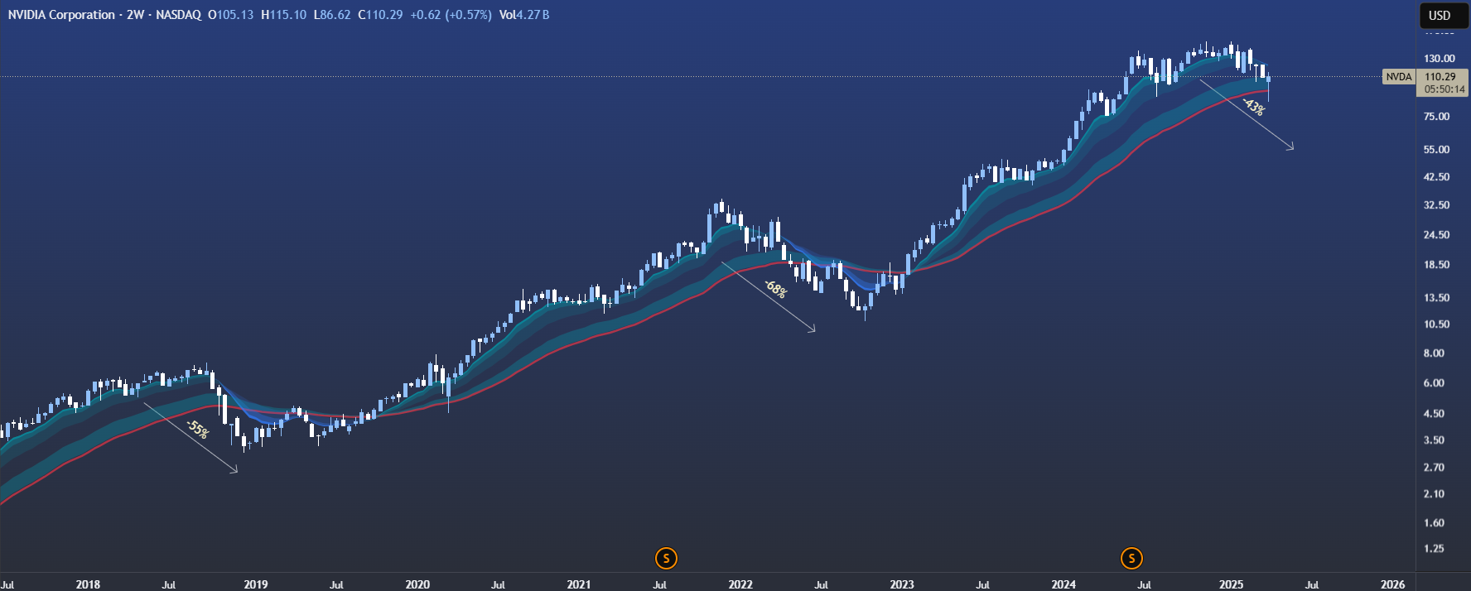Click the 2026 label on time axis
Screen dimensions: 1471x591
point(1393,584)
